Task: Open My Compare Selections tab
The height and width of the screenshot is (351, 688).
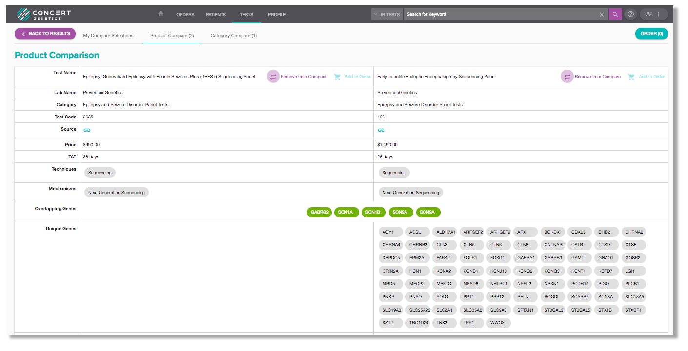Action: (x=108, y=36)
